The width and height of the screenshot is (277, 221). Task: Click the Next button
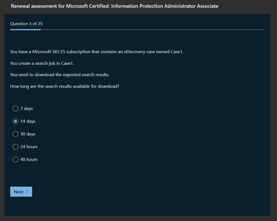coord(21,192)
